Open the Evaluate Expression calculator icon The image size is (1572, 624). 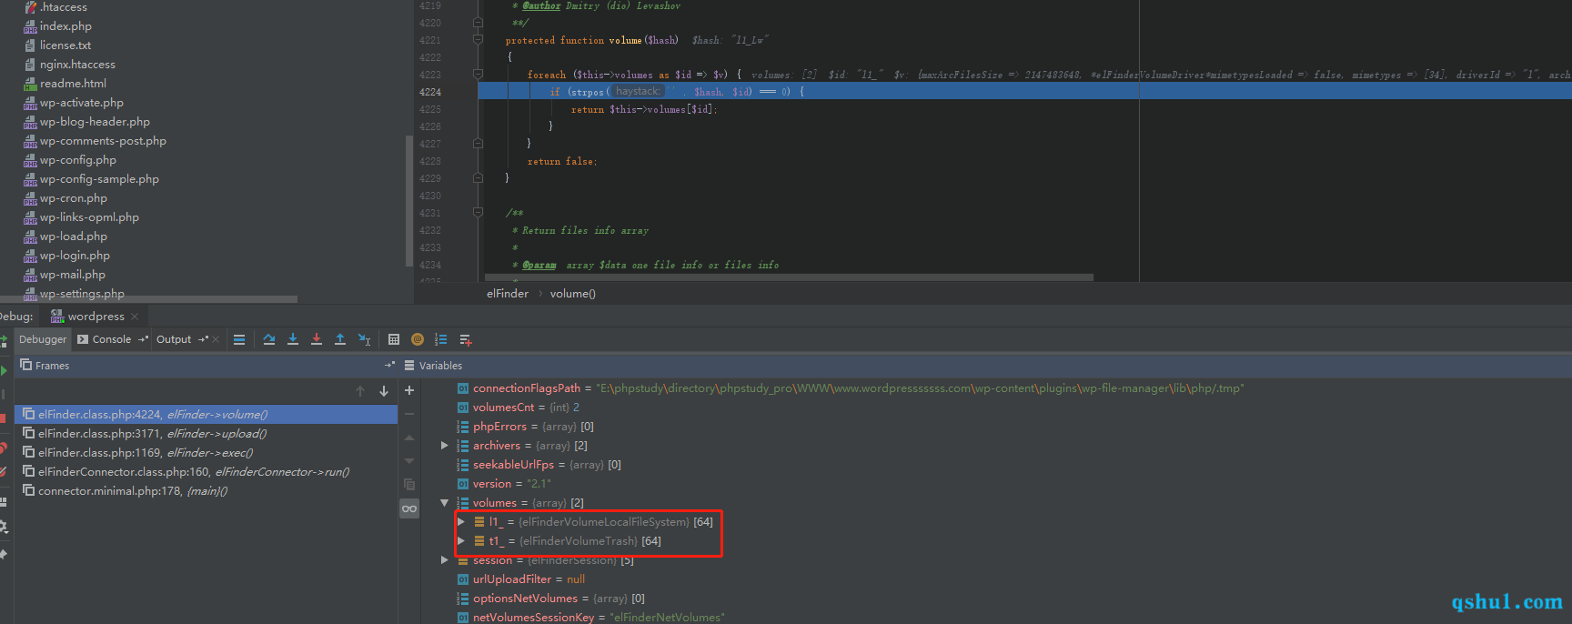pos(394,339)
